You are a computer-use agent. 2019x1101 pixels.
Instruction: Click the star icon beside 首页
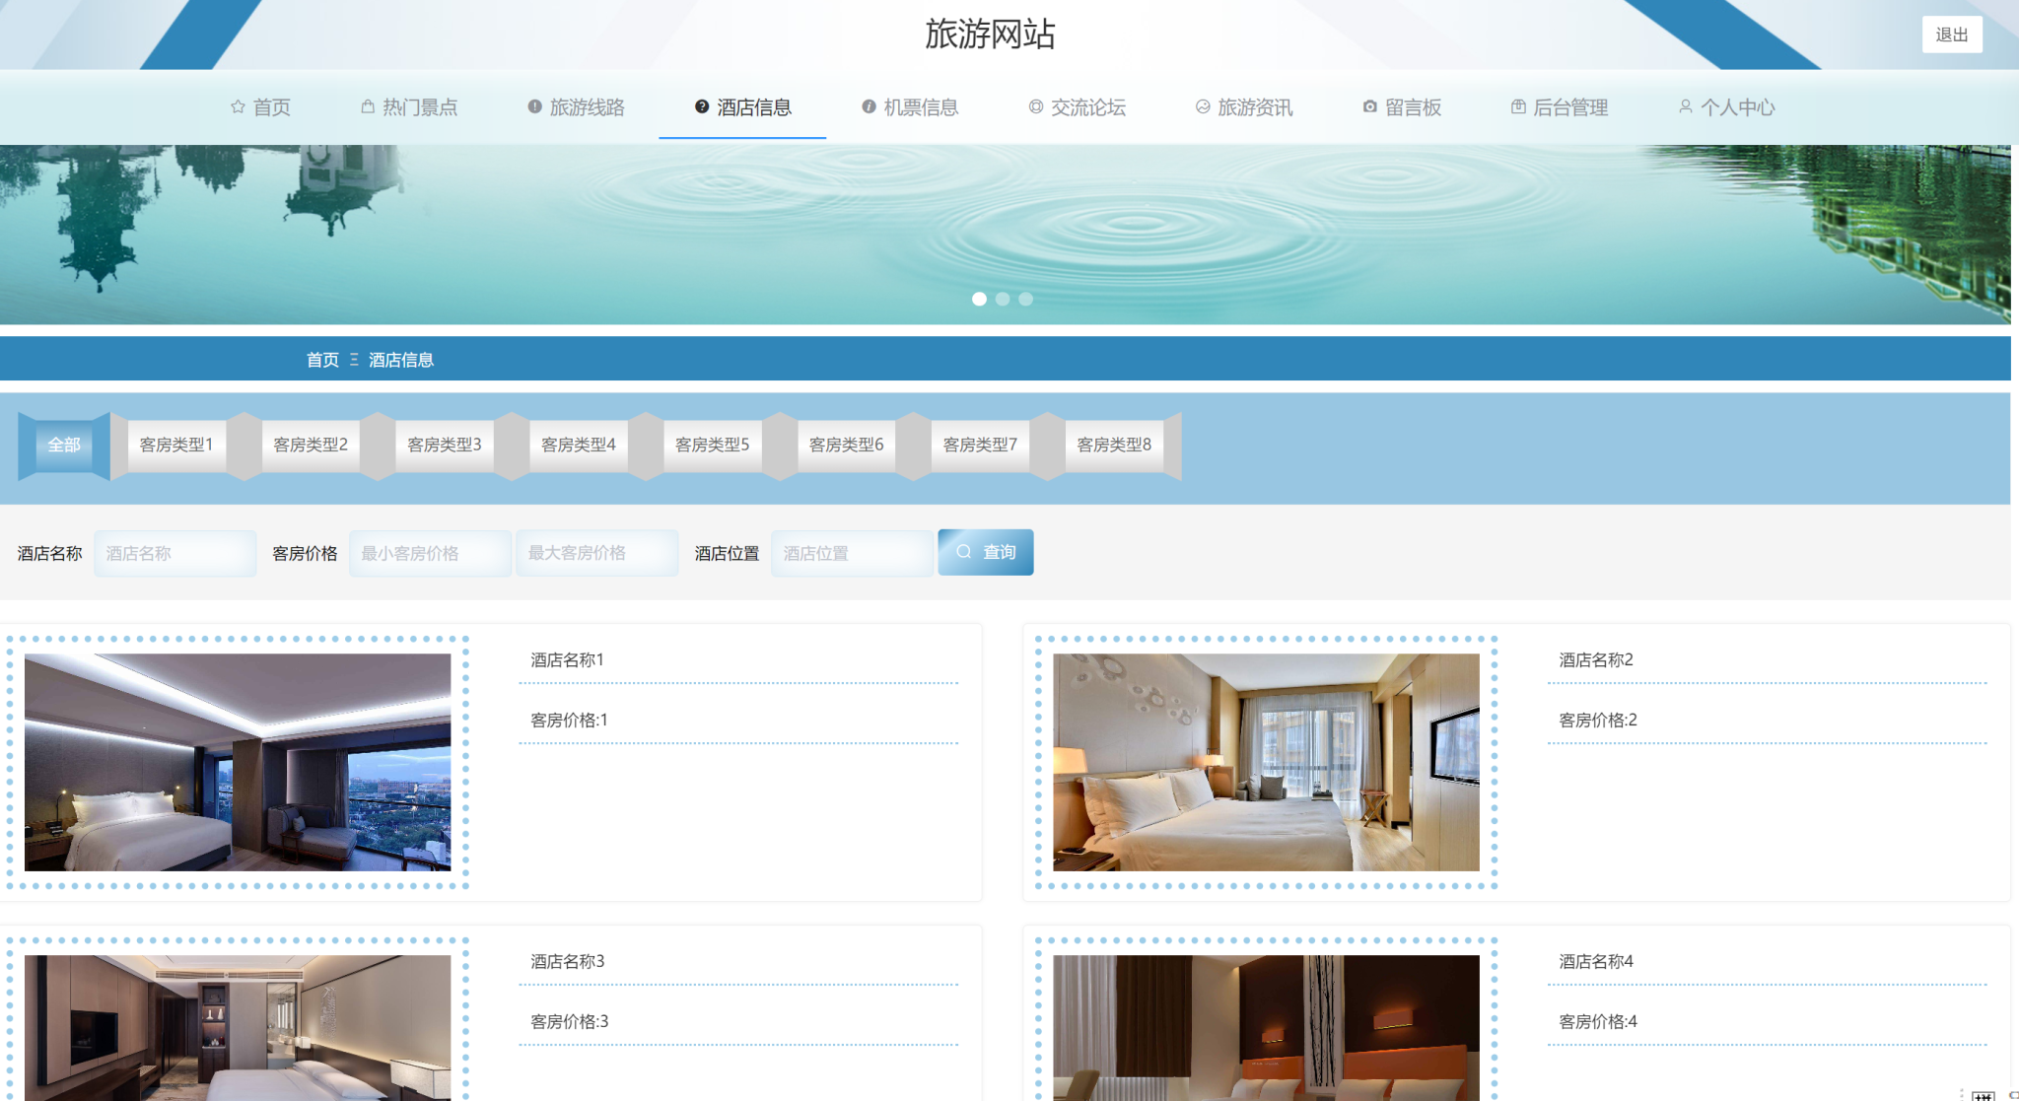coord(238,106)
